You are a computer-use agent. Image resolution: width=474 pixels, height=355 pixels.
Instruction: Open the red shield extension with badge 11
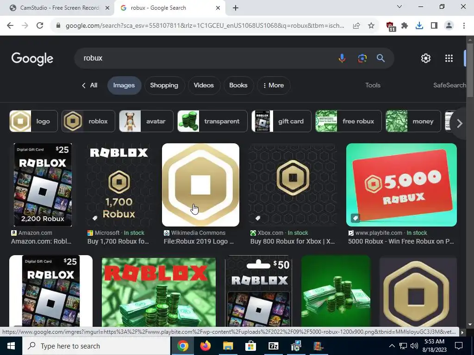point(391,26)
